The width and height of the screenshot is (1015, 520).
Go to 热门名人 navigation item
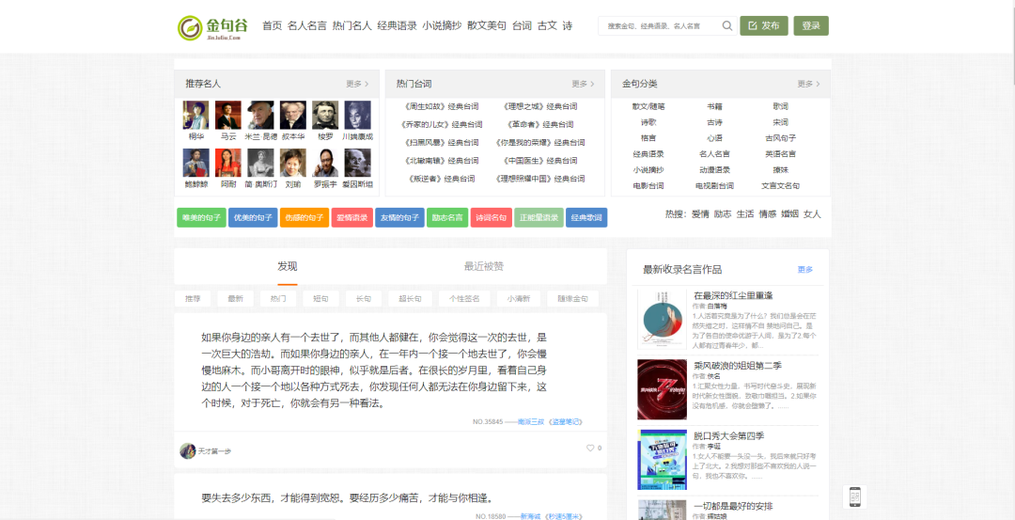click(351, 26)
